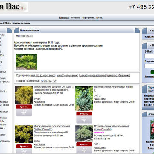
Task: Click the Для Вас.ru site logo
Action: (14, 7)
